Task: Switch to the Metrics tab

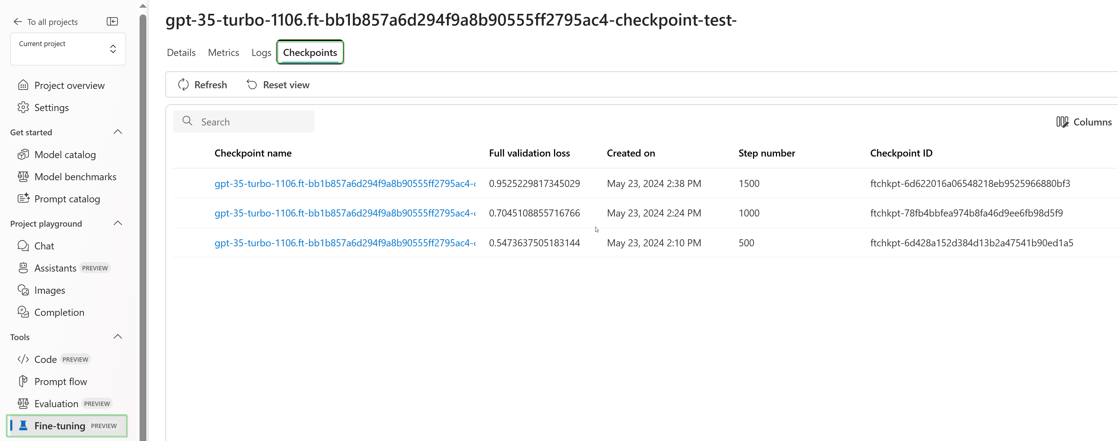Action: point(223,52)
